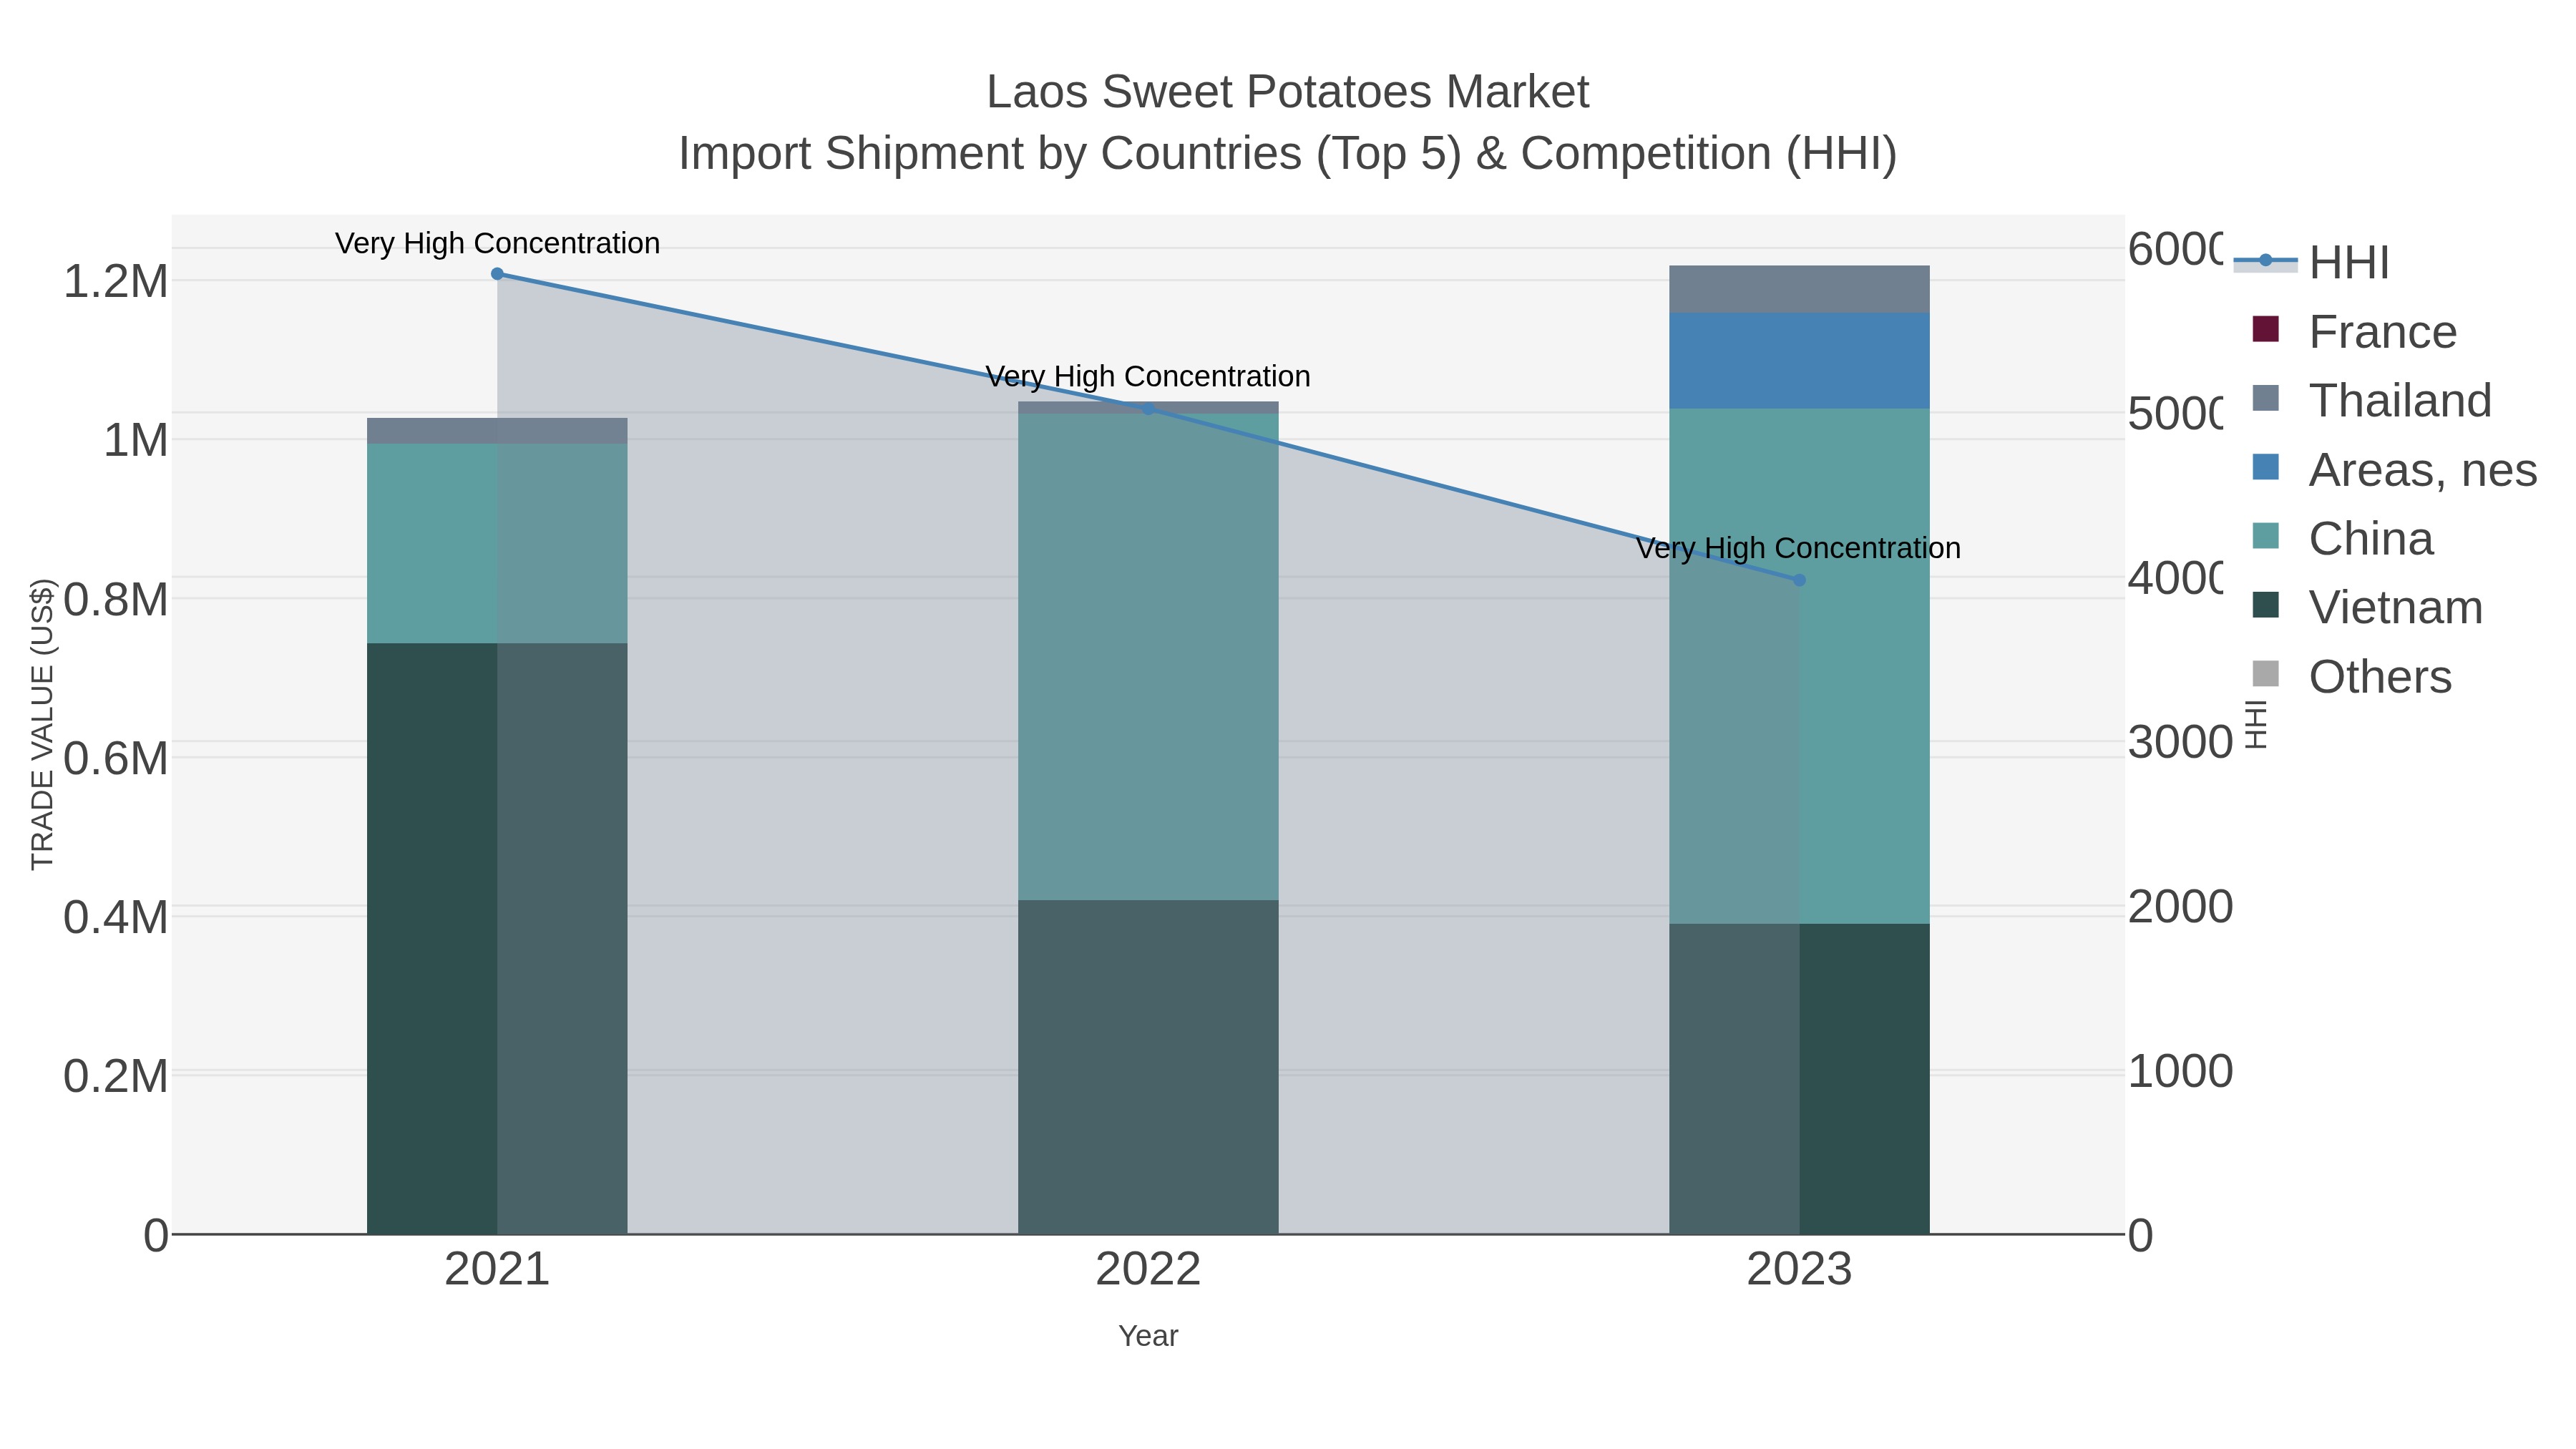Click the 2022 x-axis label
2576x1449 pixels.
(1148, 1270)
